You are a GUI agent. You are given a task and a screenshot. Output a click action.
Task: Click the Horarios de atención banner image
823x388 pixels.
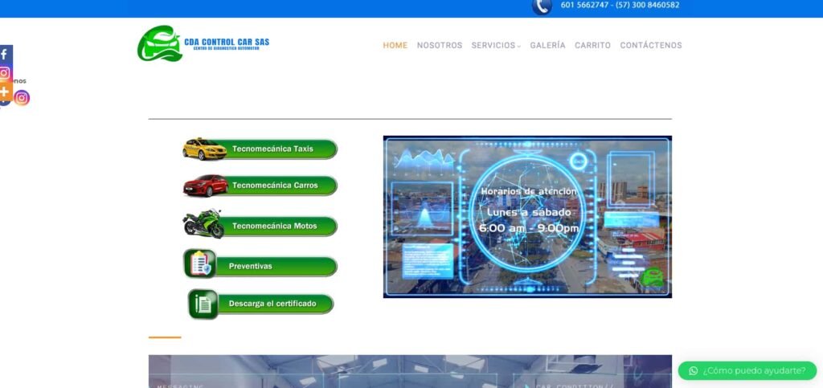click(x=527, y=217)
